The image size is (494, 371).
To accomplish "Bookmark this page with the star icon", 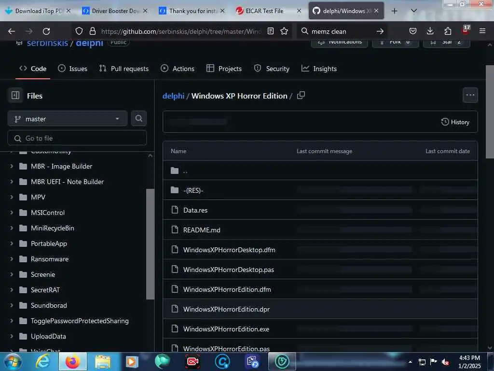I will point(284,31).
